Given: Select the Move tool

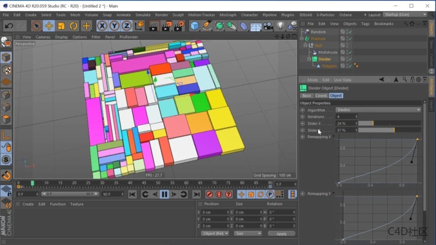Looking at the screenshot, I should pyautogui.click(x=49, y=25).
